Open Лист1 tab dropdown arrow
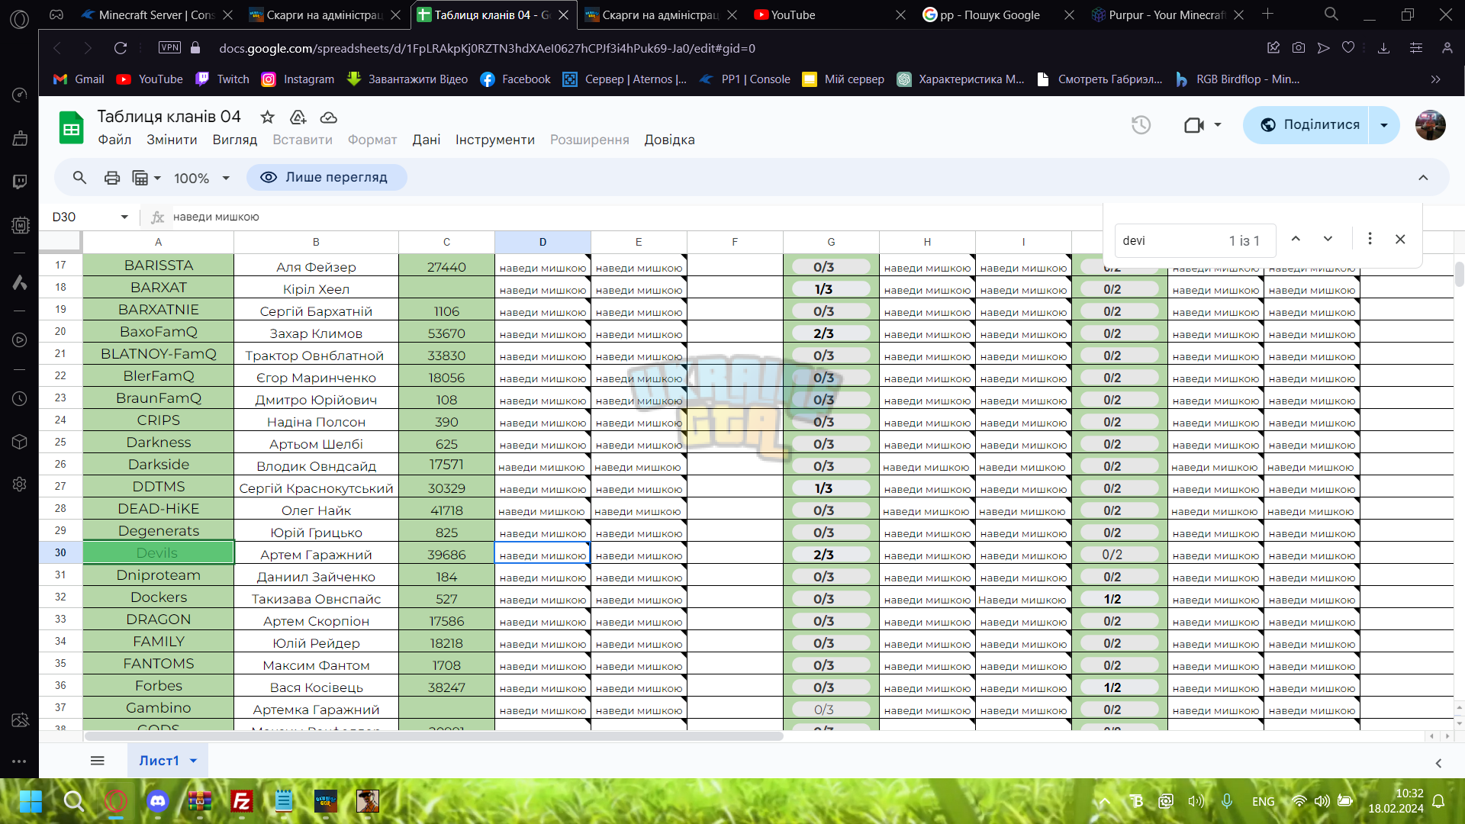Viewport: 1465px width, 824px height. pos(193,761)
